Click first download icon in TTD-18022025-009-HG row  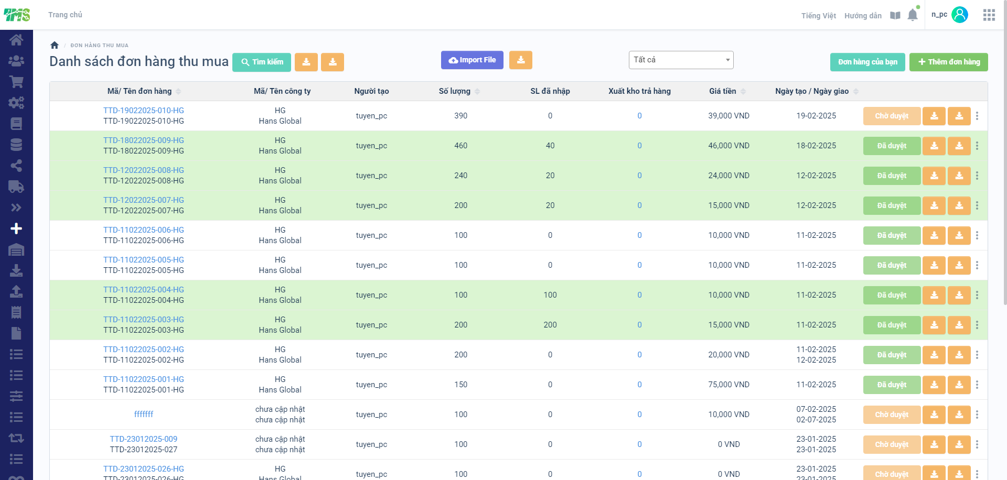tap(934, 146)
